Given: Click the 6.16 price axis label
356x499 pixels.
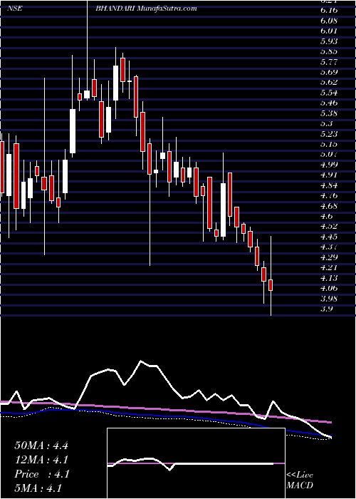Looking at the screenshot, I should 329,11.
